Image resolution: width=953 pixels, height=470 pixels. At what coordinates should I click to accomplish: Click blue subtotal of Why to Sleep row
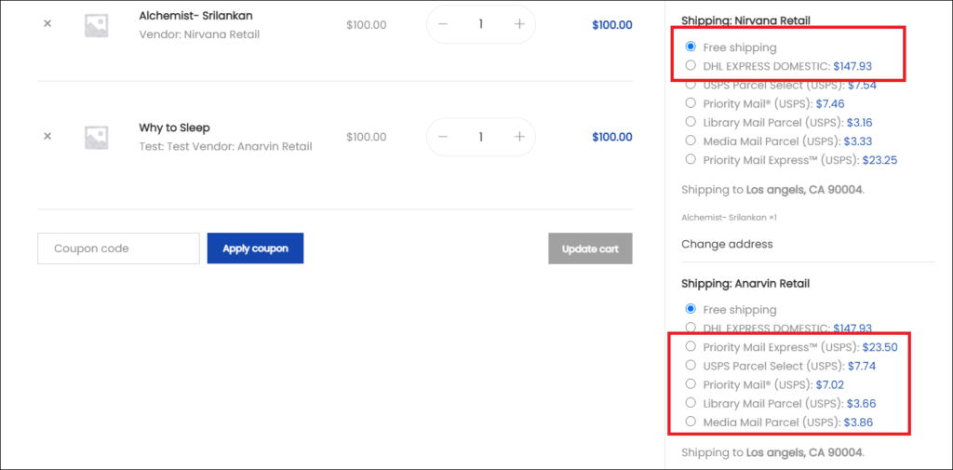[612, 137]
